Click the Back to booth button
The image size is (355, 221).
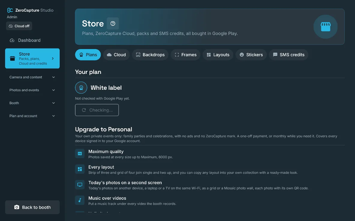pos(32,207)
